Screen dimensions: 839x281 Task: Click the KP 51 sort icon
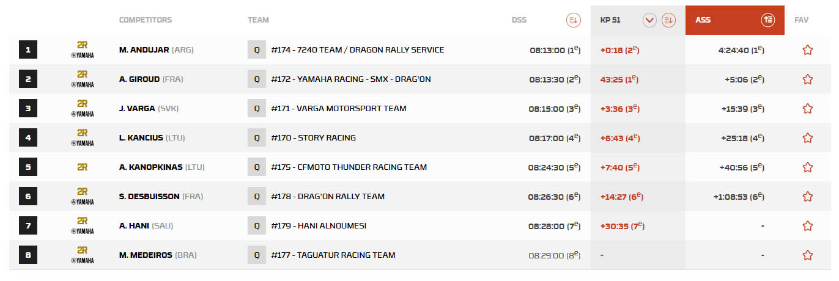[668, 20]
